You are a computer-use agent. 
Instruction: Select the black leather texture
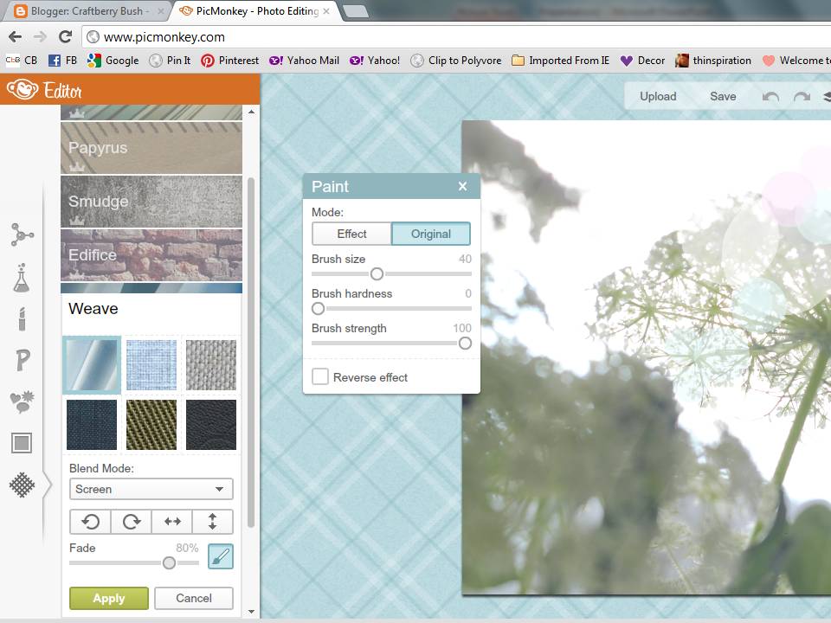tap(211, 425)
